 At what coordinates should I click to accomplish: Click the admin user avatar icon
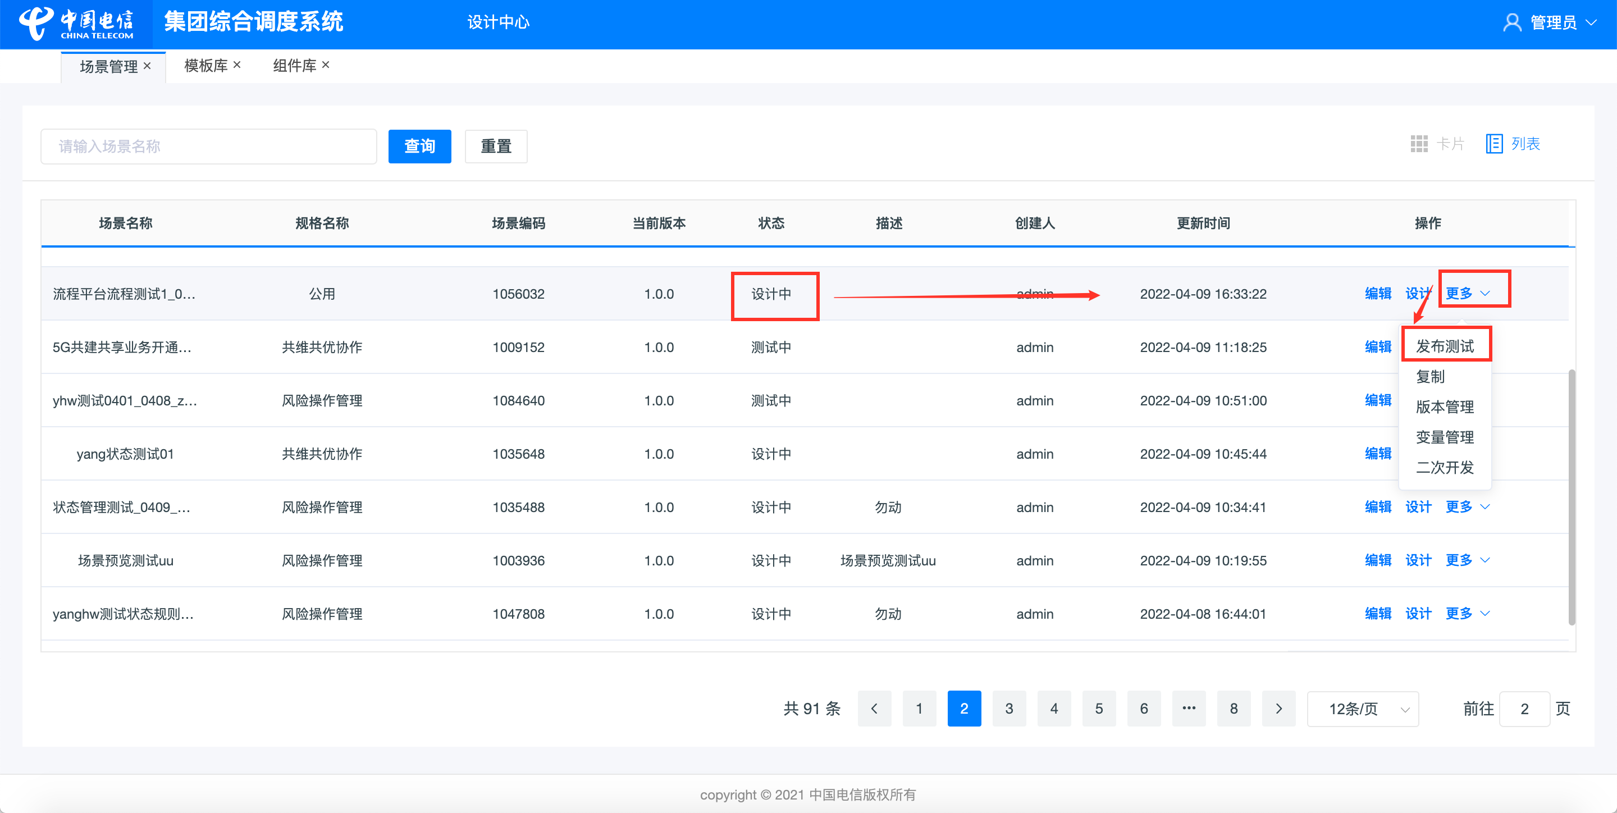tap(1511, 22)
